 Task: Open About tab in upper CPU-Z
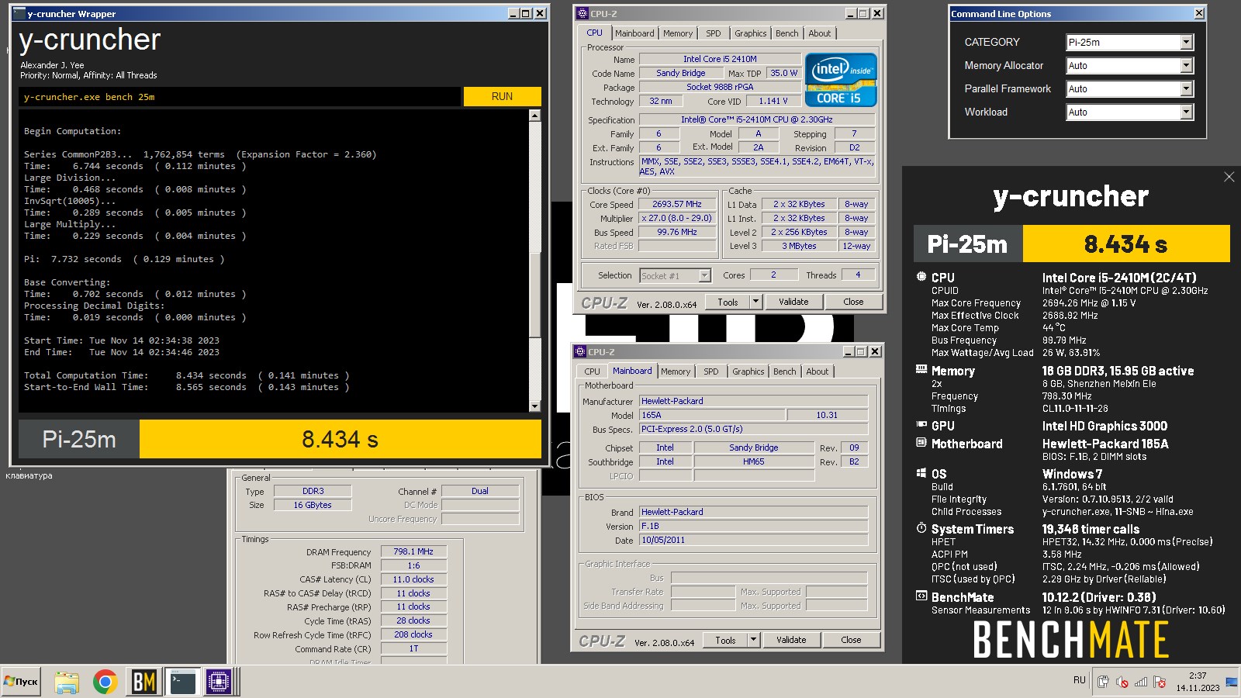tap(820, 33)
